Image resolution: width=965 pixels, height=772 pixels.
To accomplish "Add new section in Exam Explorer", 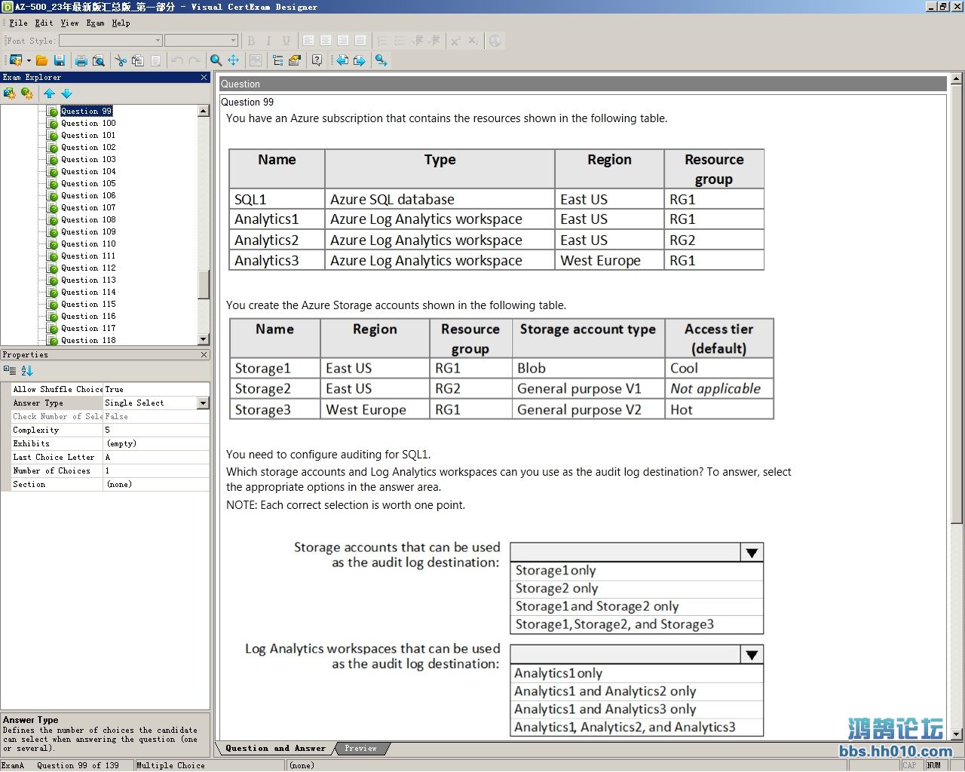I will tap(10, 93).
